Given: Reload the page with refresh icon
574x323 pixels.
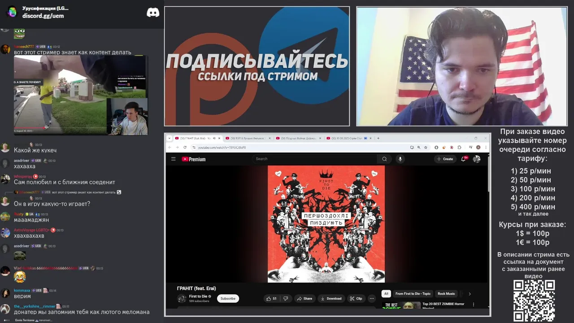Looking at the screenshot, I should click(x=185, y=147).
